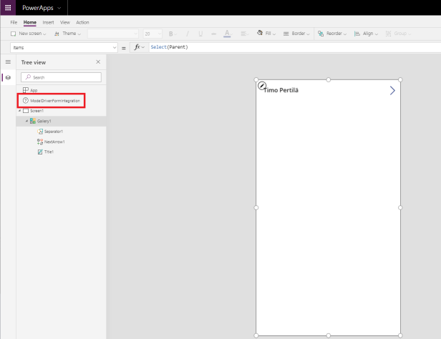Open the Fill color dropdown
Screen dimensions: 441x339
tap(266, 34)
